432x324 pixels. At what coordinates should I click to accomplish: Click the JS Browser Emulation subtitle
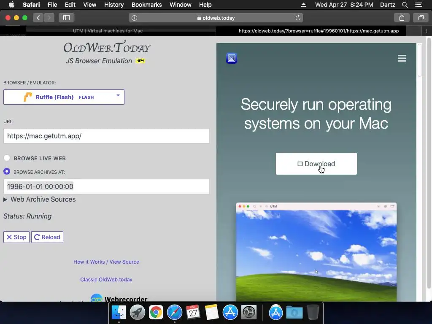tap(99, 61)
